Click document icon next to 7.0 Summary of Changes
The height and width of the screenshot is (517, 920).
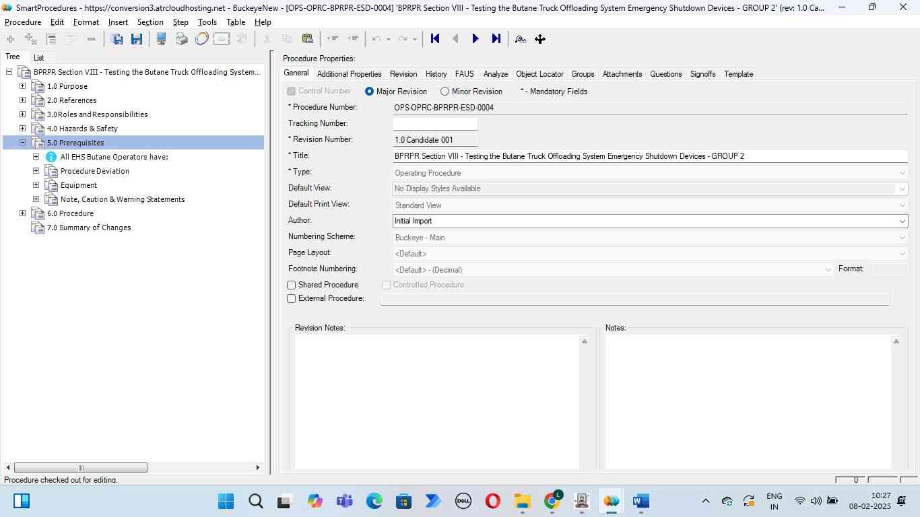pyautogui.click(x=38, y=228)
